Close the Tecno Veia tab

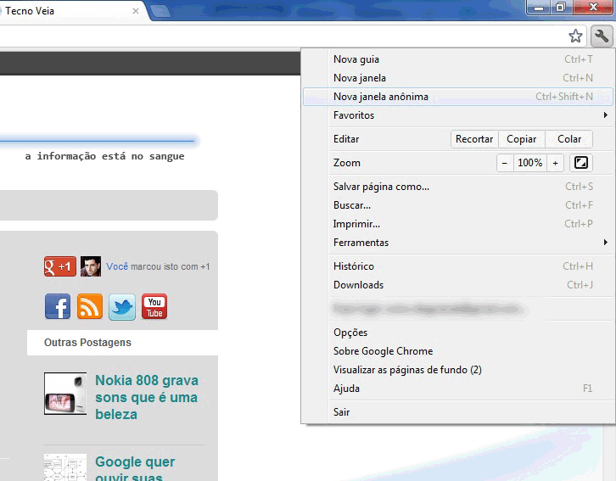136,11
